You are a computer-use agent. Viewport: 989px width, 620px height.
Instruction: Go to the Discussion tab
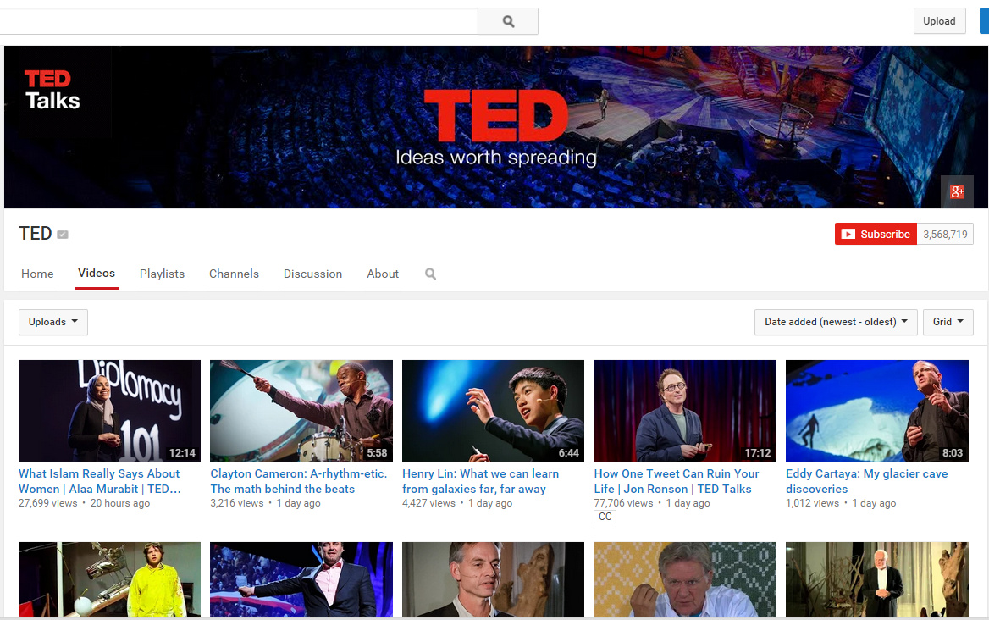point(312,274)
